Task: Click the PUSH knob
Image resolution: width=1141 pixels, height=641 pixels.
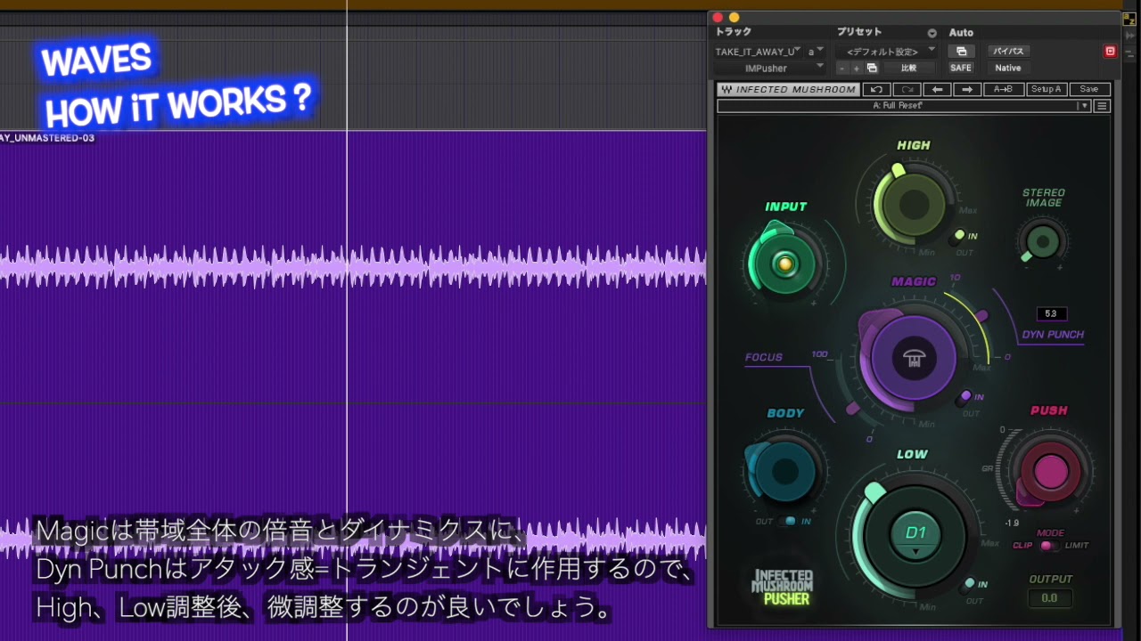Action: (1050, 472)
